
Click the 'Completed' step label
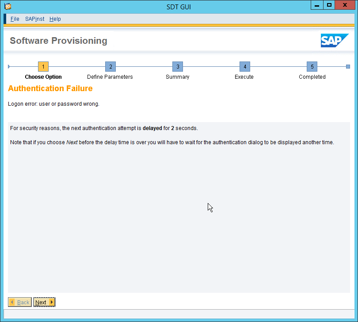(312, 77)
